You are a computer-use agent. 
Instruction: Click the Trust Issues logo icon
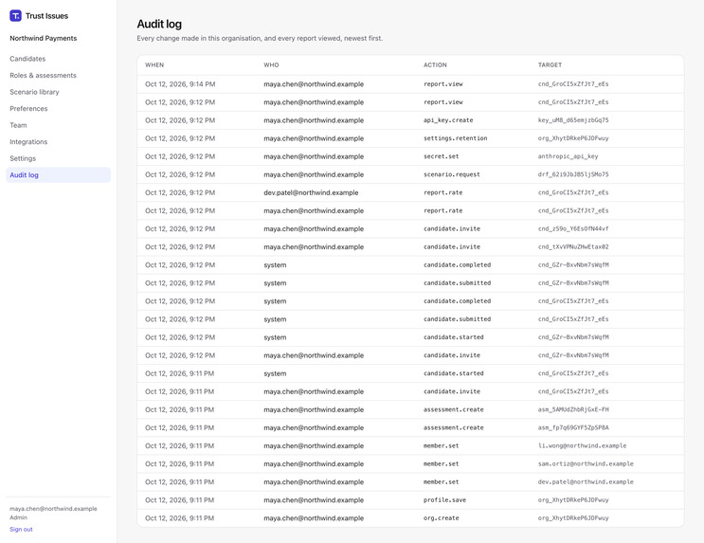[x=15, y=16]
